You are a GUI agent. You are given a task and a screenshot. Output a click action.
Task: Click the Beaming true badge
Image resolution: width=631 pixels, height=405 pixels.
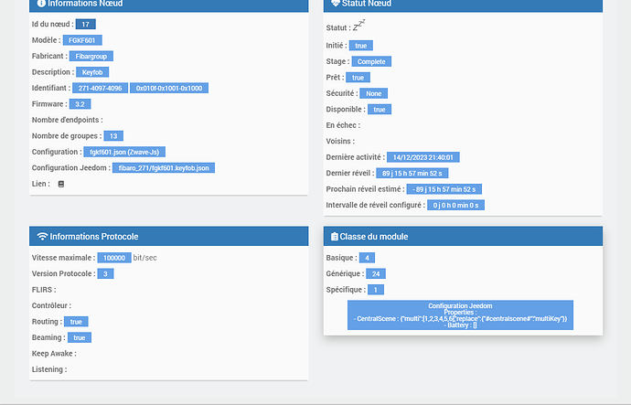point(80,337)
